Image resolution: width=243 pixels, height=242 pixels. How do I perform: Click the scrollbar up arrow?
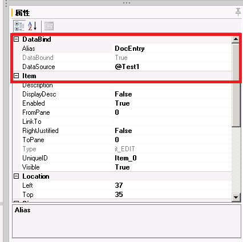tap(236, 39)
